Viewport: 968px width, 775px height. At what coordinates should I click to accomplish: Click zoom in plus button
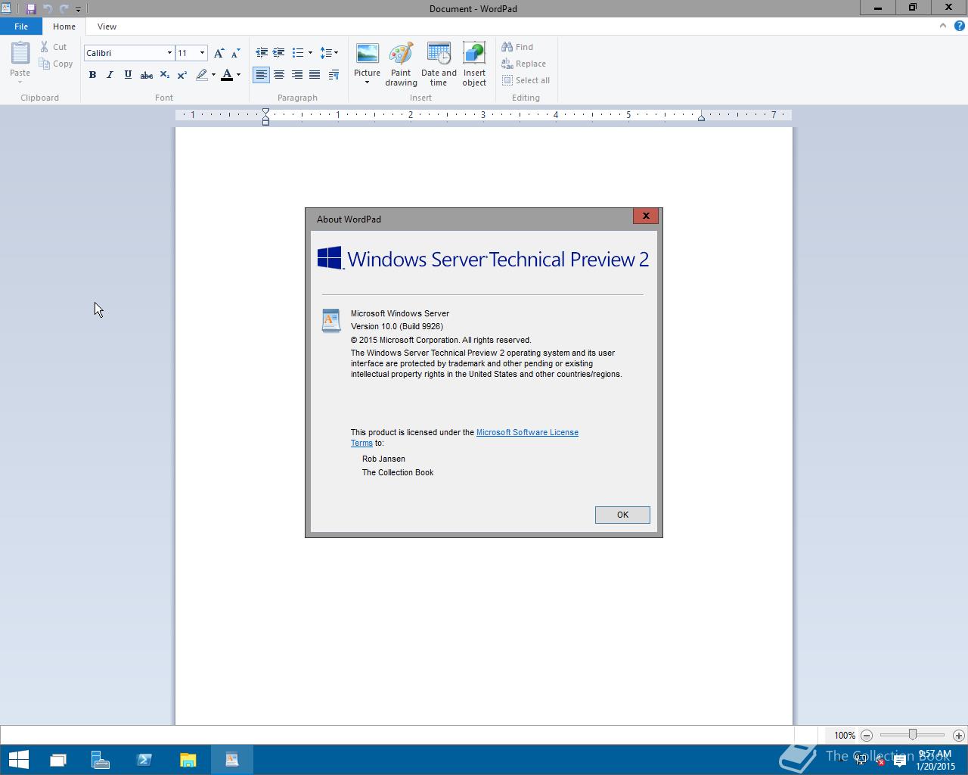click(x=959, y=735)
